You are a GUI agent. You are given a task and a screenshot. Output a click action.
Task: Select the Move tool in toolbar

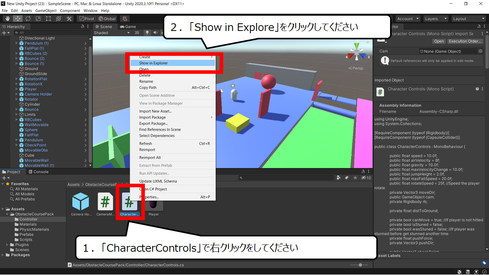[18, 18]
